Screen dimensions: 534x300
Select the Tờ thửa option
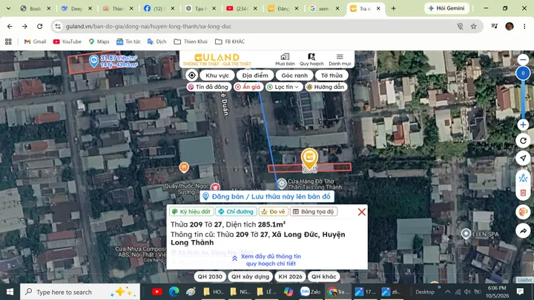[332, 75]
